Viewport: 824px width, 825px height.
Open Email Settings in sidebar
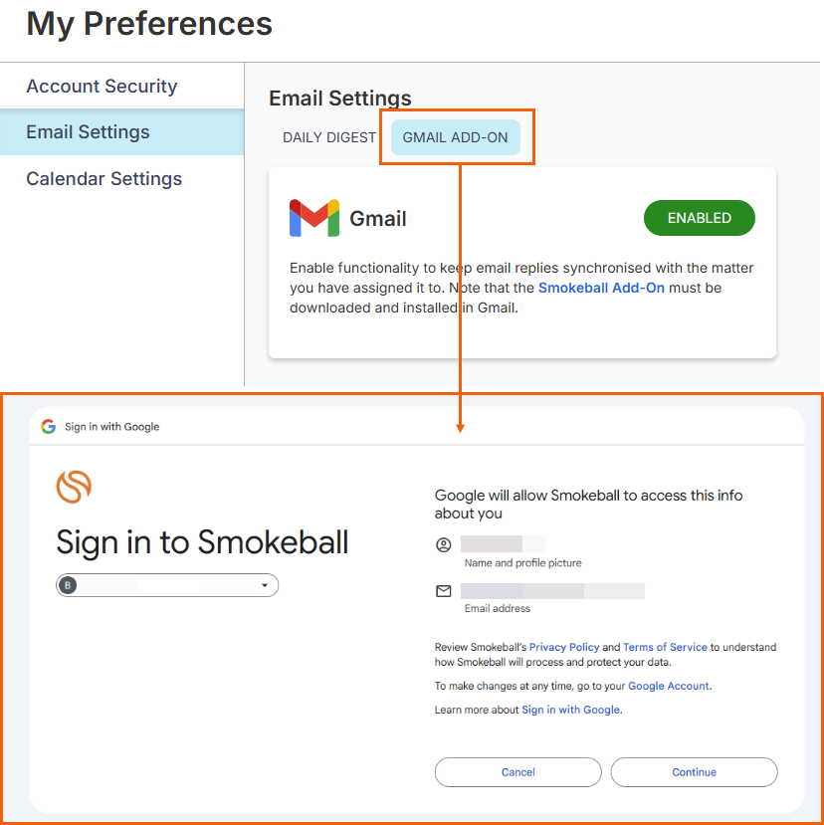click(88, 132)
